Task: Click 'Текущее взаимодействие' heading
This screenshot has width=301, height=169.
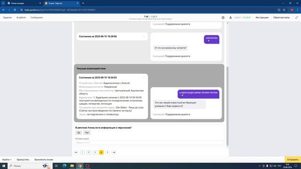Action: pos(91,69)
